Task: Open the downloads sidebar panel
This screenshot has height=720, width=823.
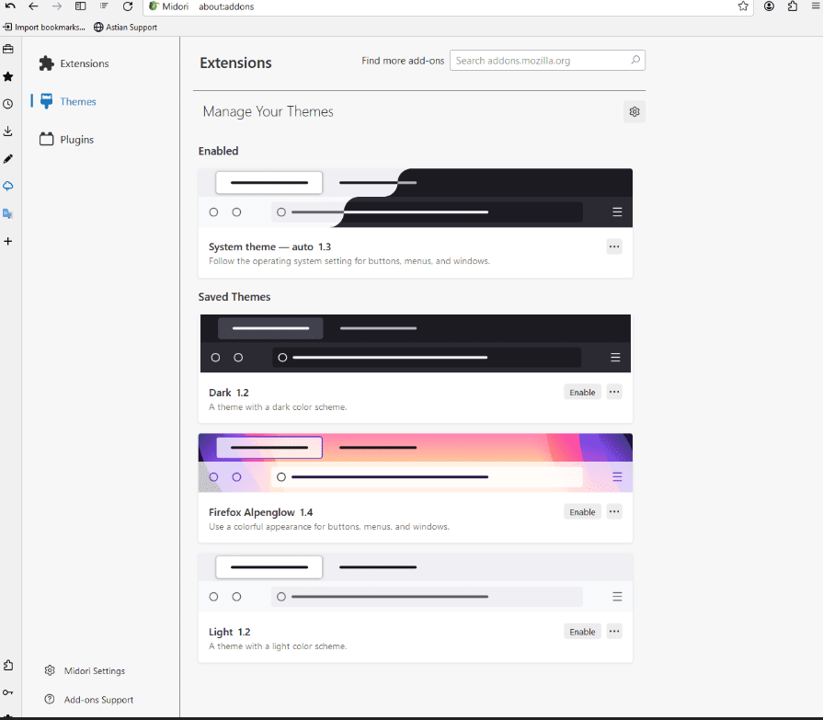Action: tap(8, 131)
